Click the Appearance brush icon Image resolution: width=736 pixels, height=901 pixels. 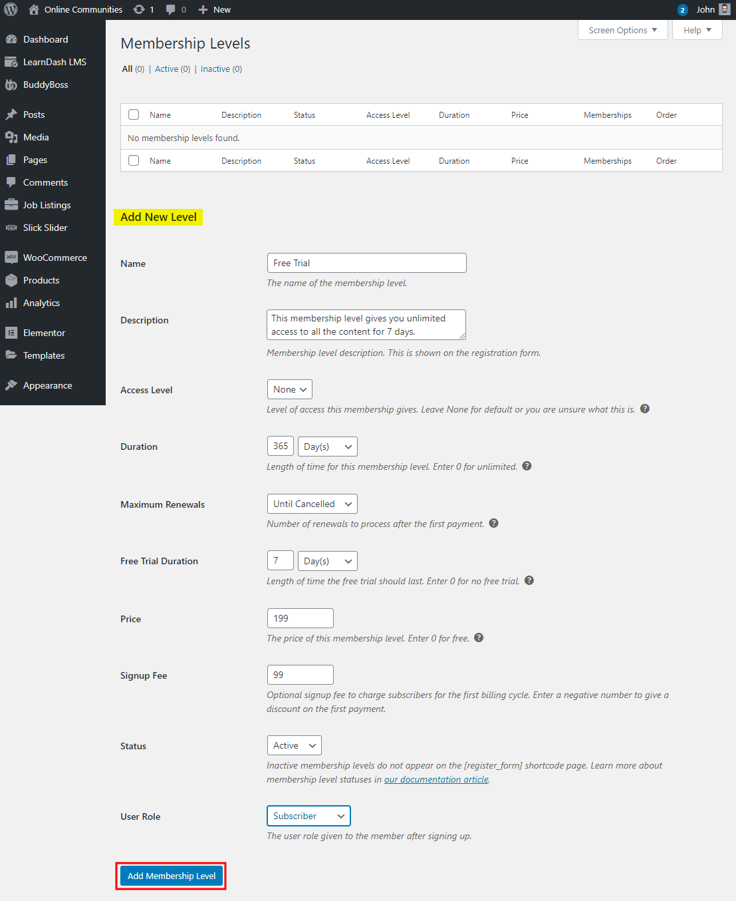pyautogui.click(x=11, y=385)
